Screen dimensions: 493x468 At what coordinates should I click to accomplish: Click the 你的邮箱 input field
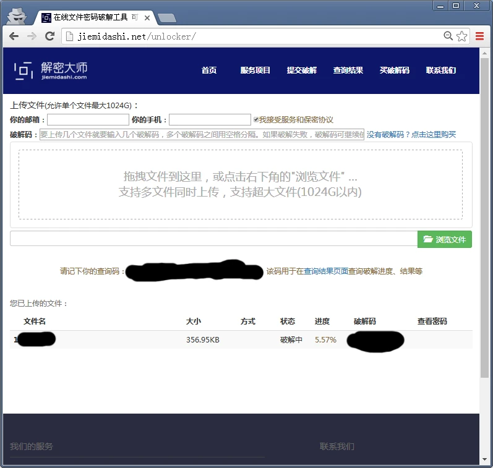pyautogui.click(x=88, y=120)
